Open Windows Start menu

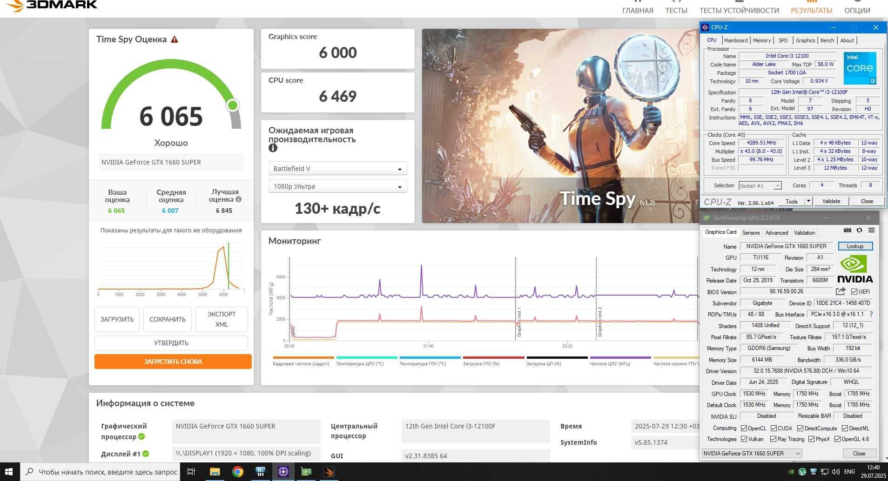(x=9, y=472)
